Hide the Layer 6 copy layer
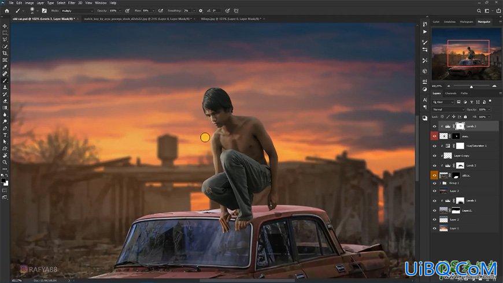The width and height of the screenshot is (503, 283). (434, 156)
